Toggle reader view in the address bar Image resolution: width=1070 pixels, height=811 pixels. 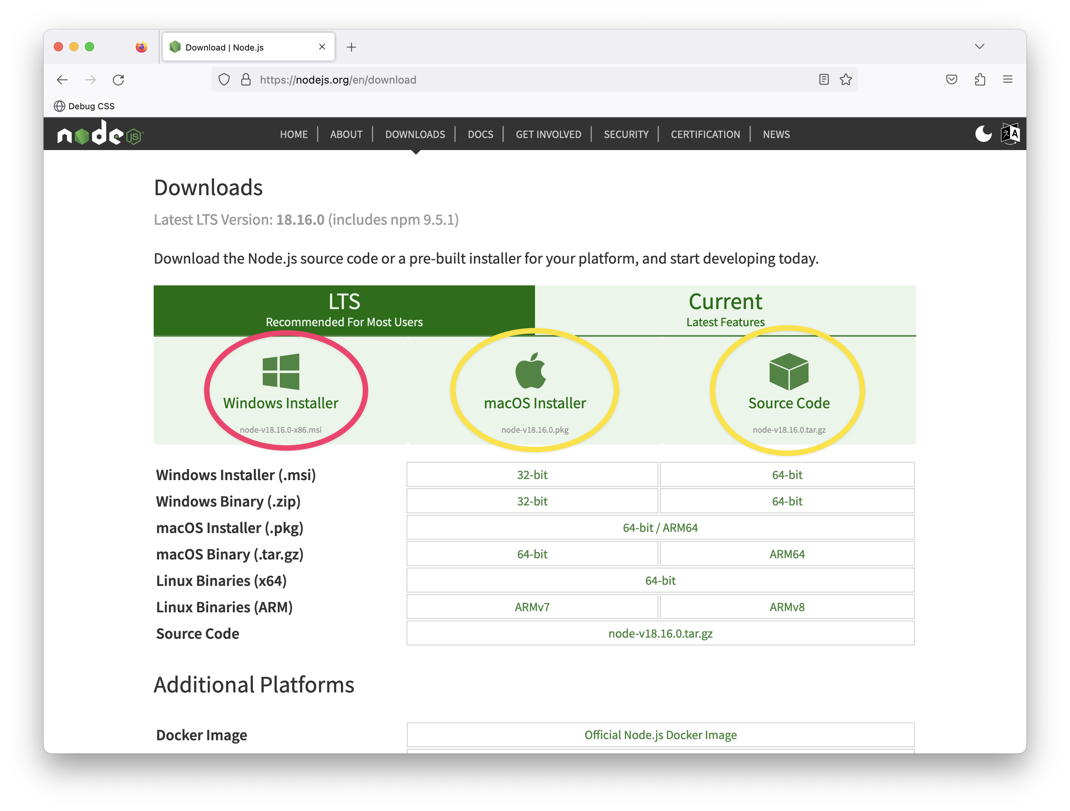click(823, 79)
